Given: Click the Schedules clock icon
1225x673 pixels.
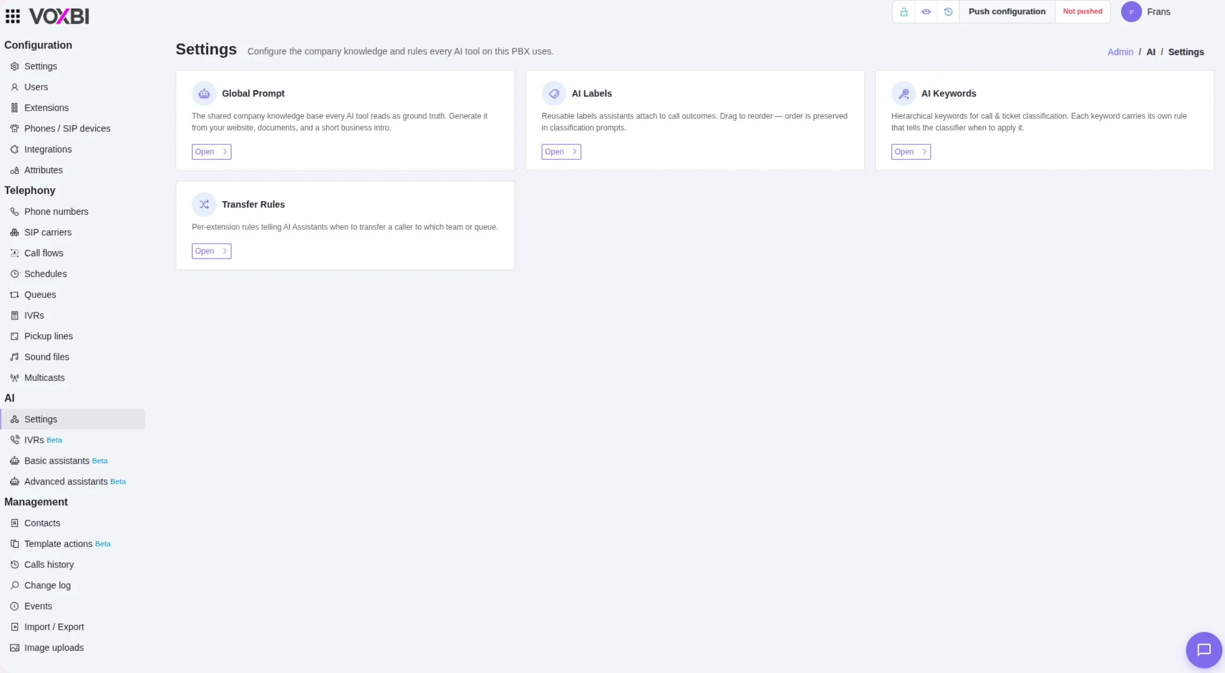Looking at the screenshot, I should 15,274.
